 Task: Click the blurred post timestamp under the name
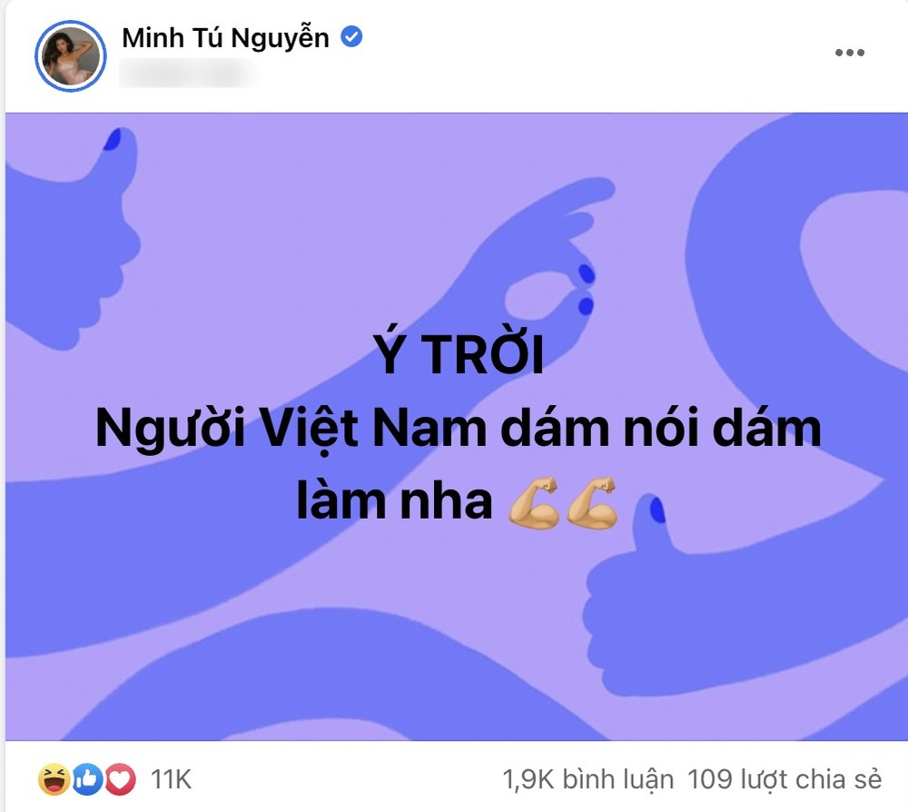(188, 73)
